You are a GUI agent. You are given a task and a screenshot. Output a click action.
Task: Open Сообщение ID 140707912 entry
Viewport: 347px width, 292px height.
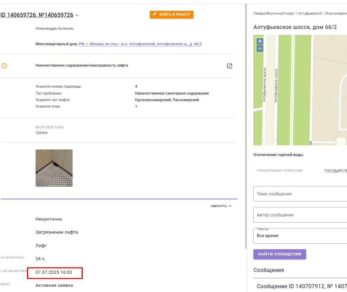[x=302, y=286]
